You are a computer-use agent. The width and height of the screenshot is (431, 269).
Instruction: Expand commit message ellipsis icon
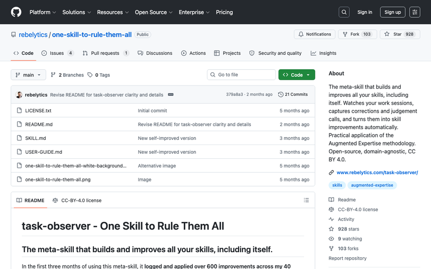tap(171, 94)
